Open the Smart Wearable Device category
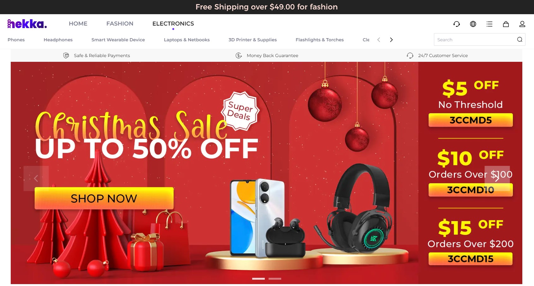 pyautogui.click(x=118, y=40)
